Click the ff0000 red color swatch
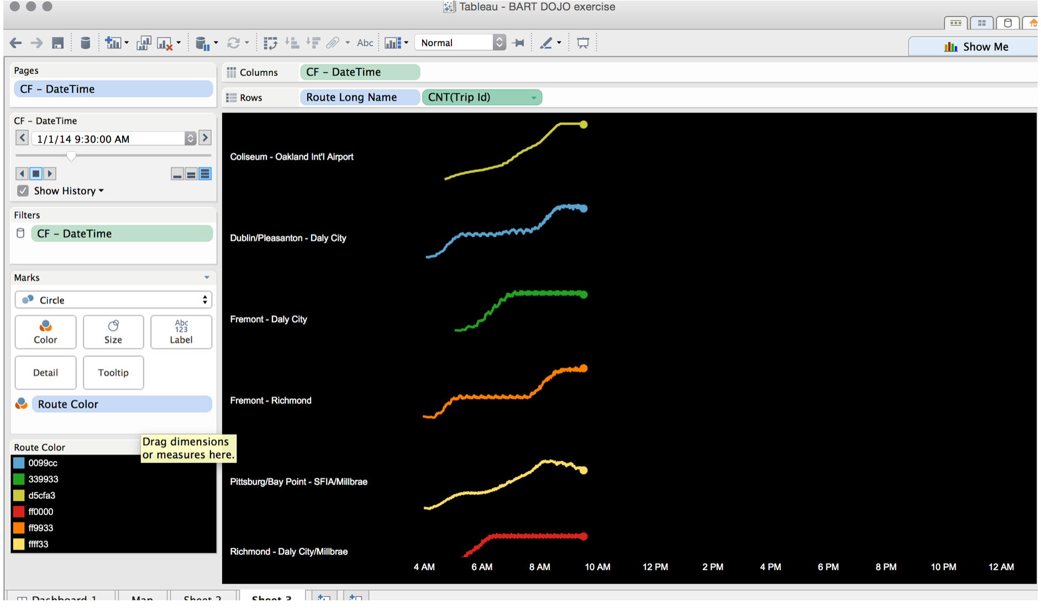The image size is (1041, 608). 19,512
